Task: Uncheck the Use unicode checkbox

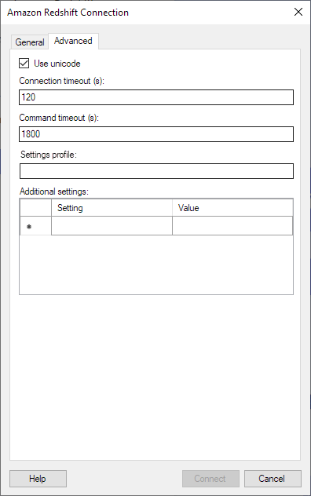Action: point(24,64)
